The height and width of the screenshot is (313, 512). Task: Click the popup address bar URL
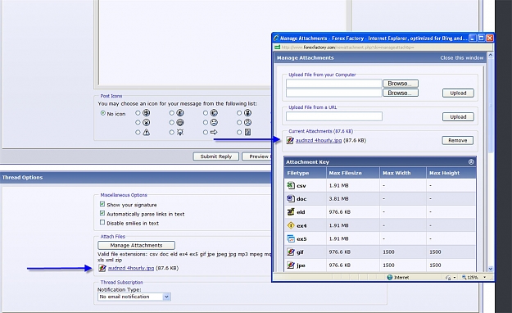(348, 48)
